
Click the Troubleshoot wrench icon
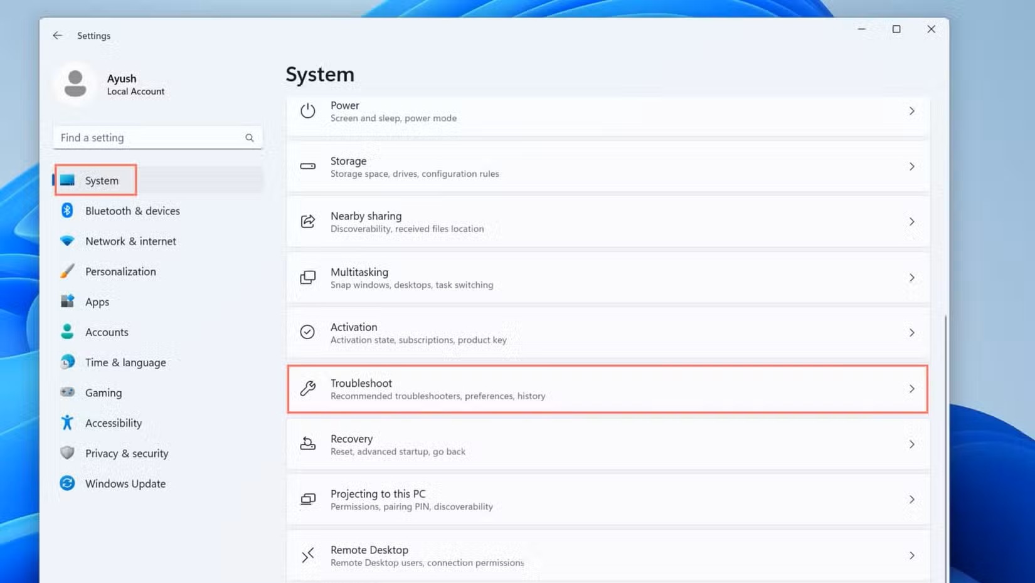pyautogui.click(x=307, y=389)
